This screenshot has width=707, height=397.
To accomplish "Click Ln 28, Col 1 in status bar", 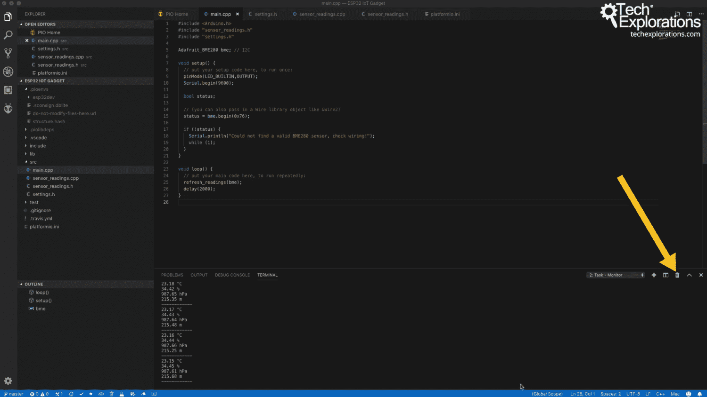I will [x=583, y=394].
